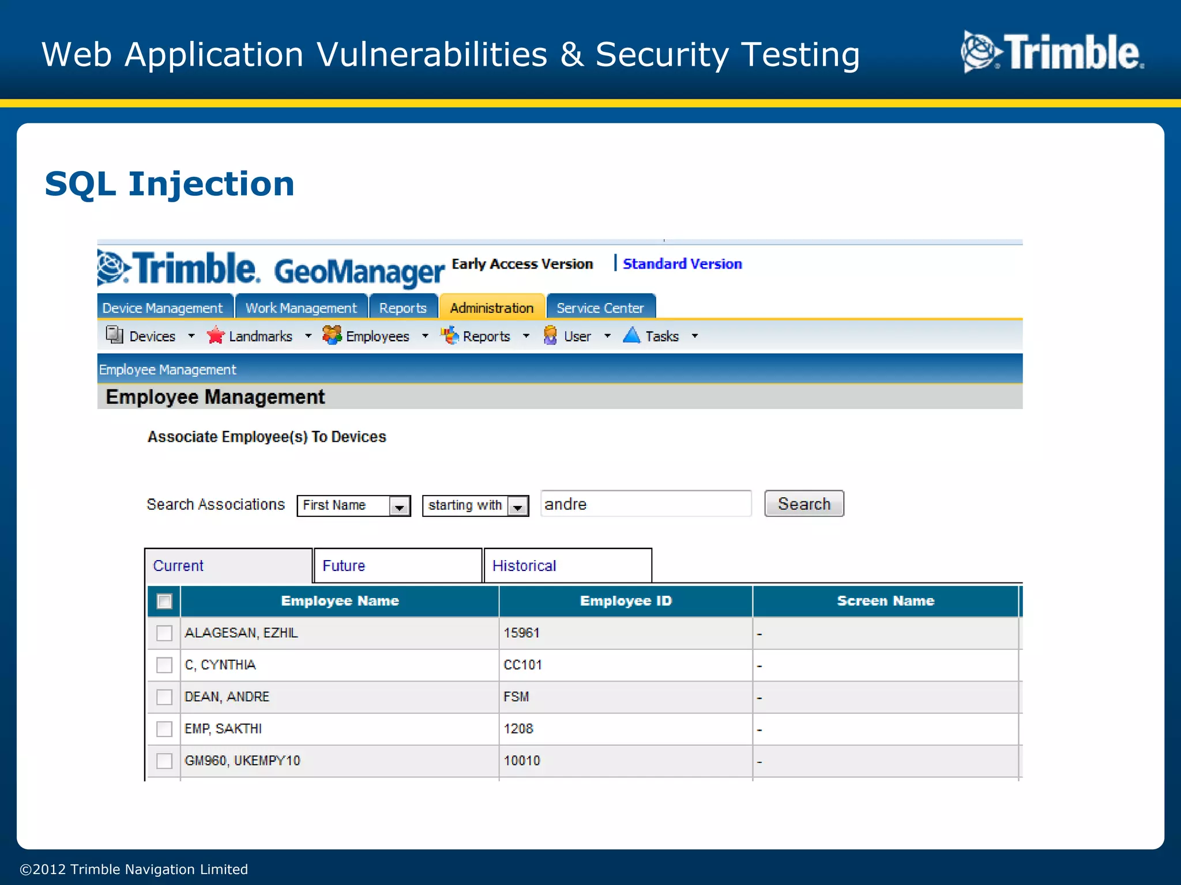Screen dimensions: 1181x885
Task: Check the box for EMP, SAKTHI
Action: [x=164, y=729]
